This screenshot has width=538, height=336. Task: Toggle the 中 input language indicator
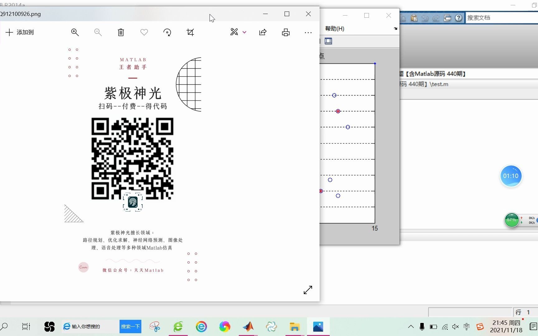(x=466, y=327)
